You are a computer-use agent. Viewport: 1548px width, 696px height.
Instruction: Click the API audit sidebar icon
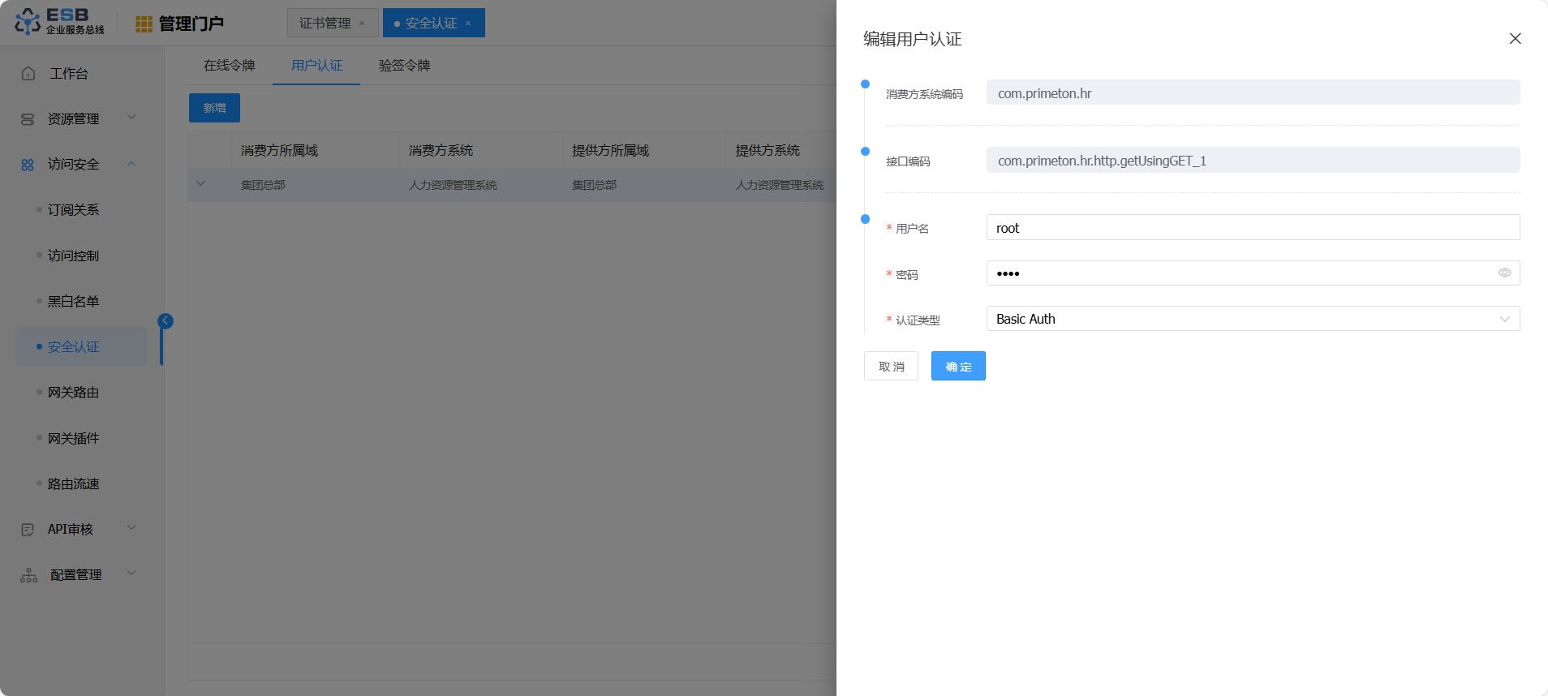pyautogui.click(x=28, y=530)
